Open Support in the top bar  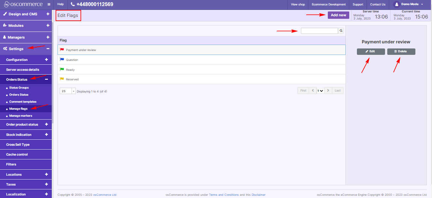point(358,4)
